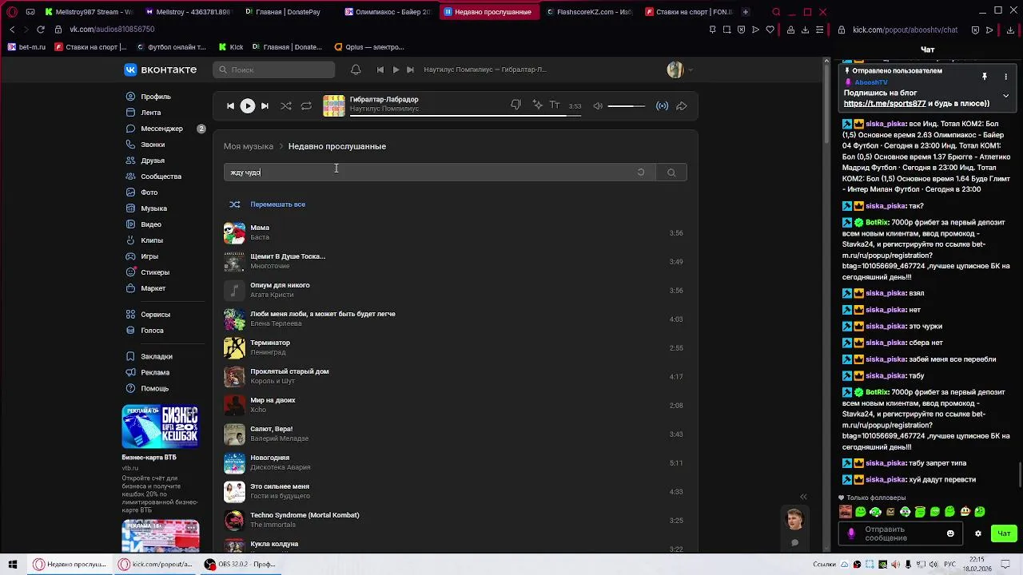Collapse VK side panel with double chevron

coord(803,497)
